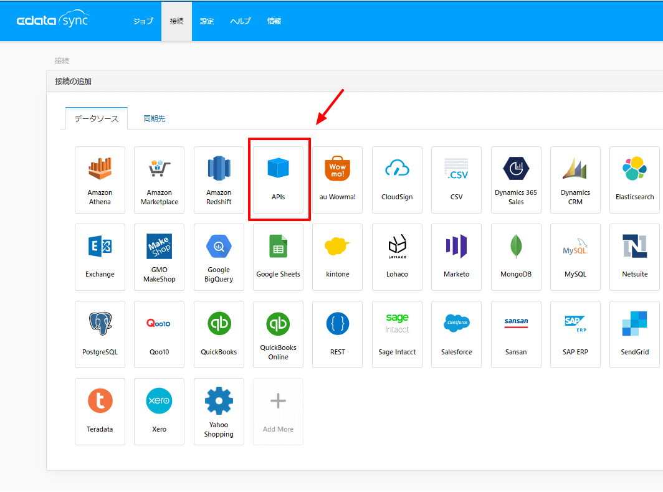This screenshot has width=663, height=492.
Task: Open the Dynamics 365 Sales connector
Action: click(x=516, y=180)
